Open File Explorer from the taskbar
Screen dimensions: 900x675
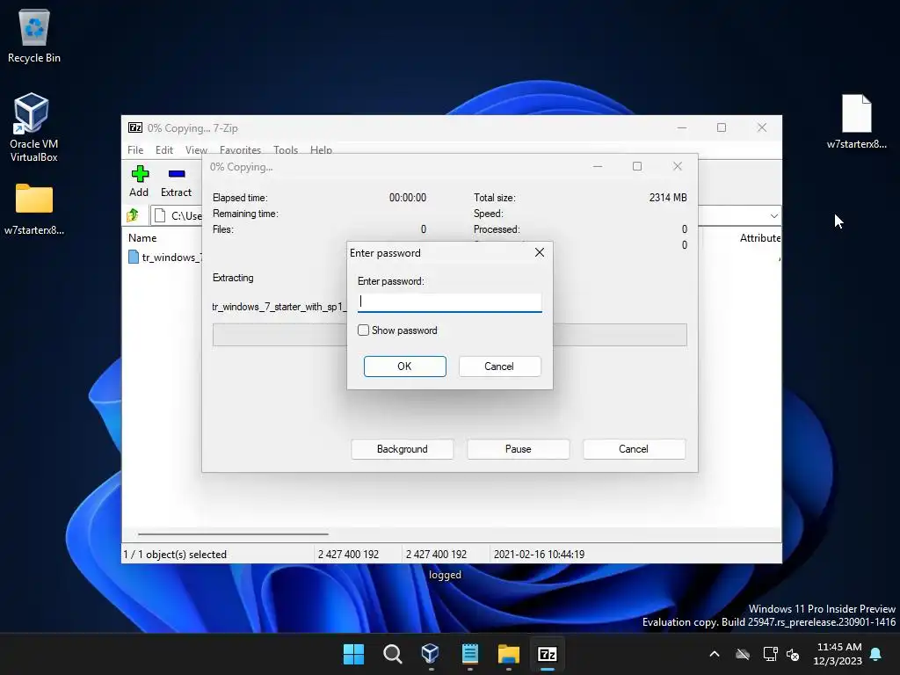(x=509, y=654)
